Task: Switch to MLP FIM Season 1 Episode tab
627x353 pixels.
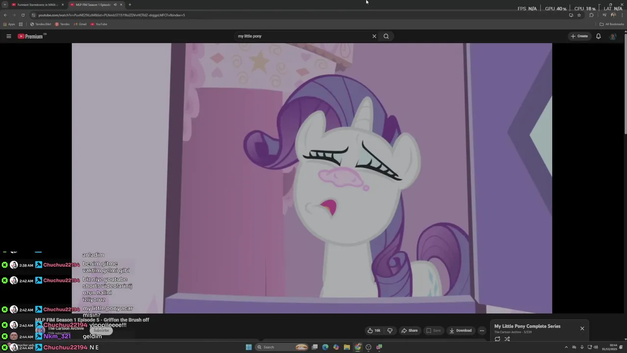Action: (x=93, y=5)
